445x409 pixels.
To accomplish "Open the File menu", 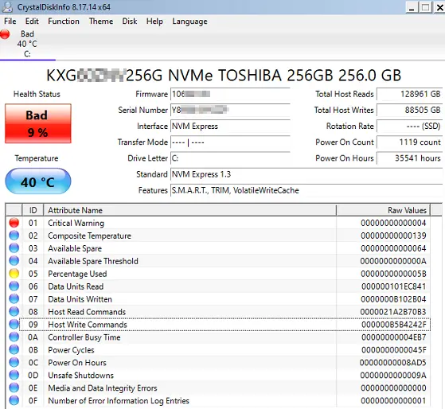I will click(x=10, y=21).
